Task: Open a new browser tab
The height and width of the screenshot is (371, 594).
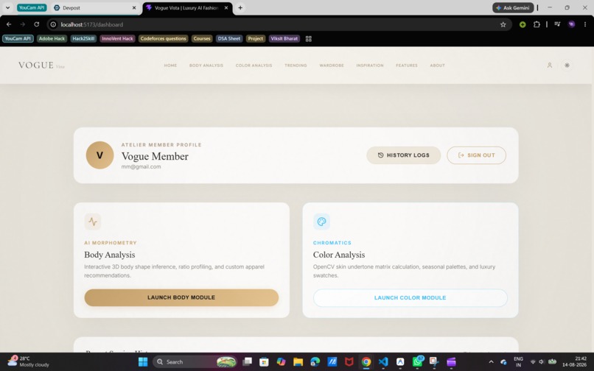Action: 240,7
